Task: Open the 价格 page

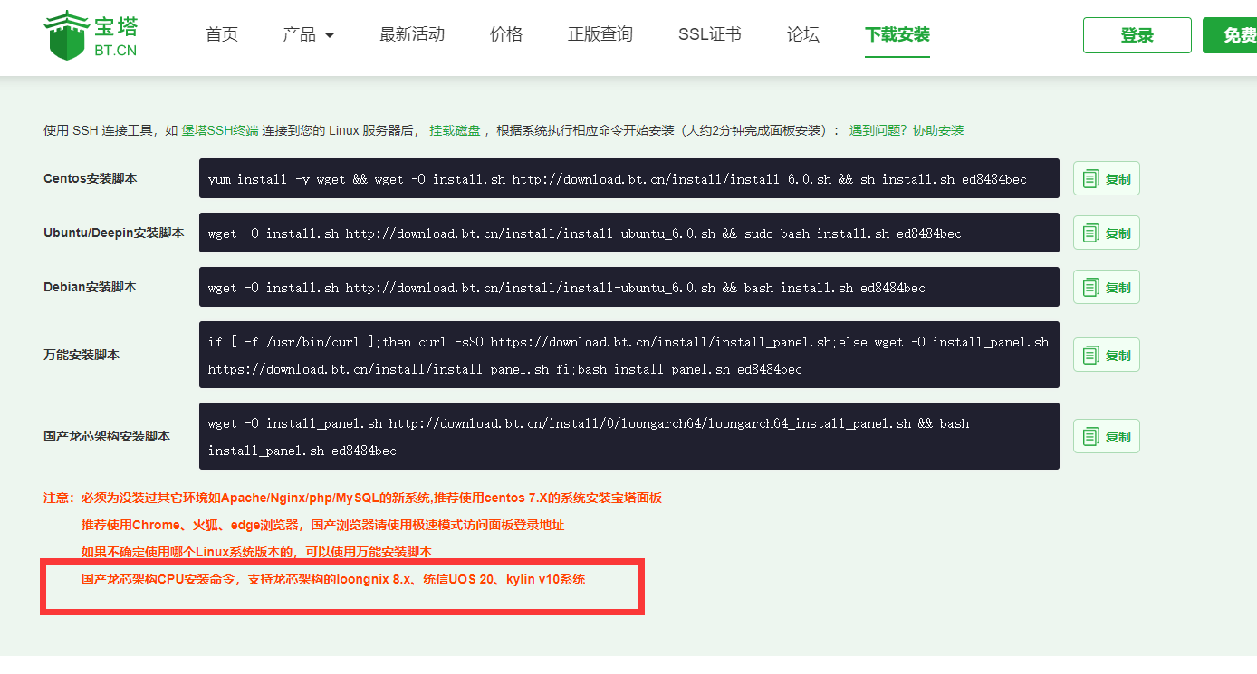Action: click(x=506, y=34)
